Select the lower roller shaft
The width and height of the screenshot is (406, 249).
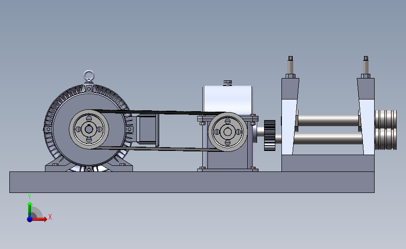click(328, 139)
